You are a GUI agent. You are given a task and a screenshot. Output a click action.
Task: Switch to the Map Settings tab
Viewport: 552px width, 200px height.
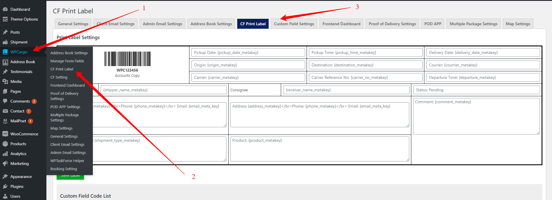pos(518,24)
